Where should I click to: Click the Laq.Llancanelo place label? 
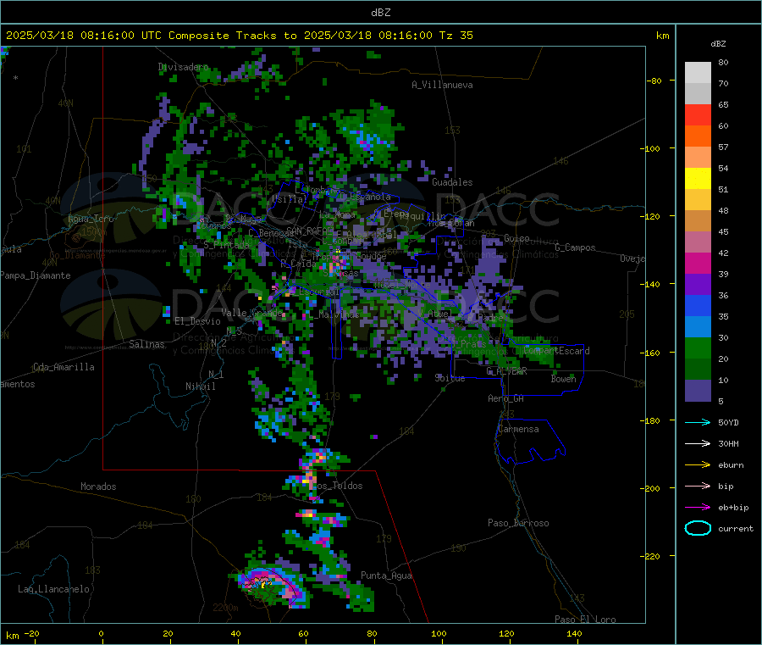pyautogui.click(x=53, y=589)
